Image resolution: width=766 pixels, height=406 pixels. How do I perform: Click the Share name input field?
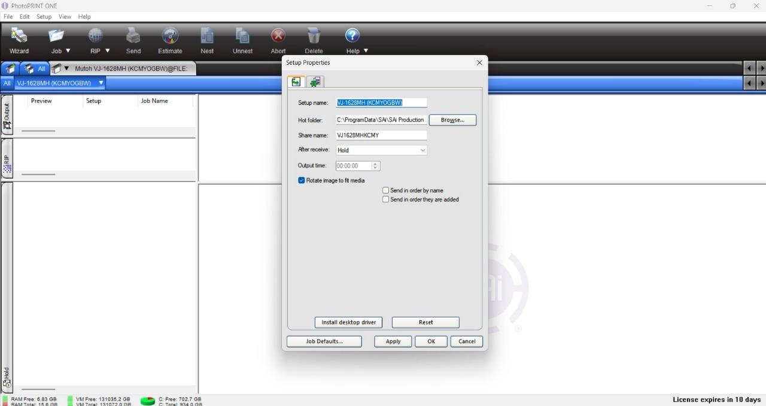tap(381, 135)
